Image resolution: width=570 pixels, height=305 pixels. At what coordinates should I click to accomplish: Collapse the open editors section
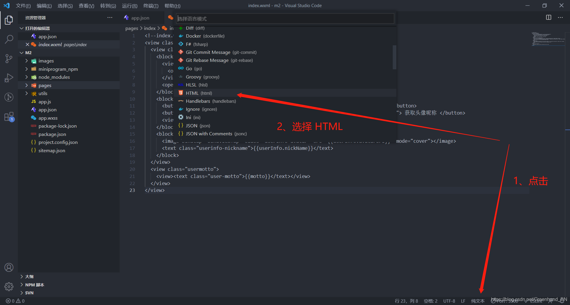click(22, 28)
